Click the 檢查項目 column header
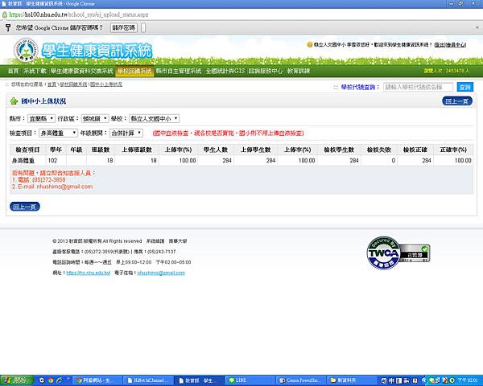 click(27, 150)
